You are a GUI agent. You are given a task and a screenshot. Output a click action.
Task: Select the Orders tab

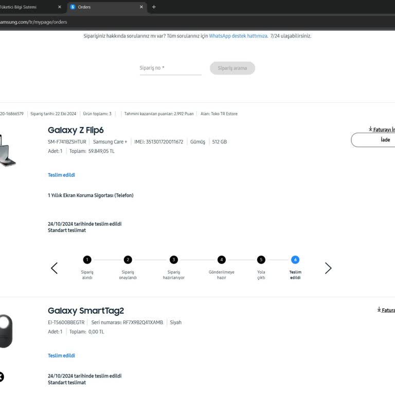[x=103, y=7]
